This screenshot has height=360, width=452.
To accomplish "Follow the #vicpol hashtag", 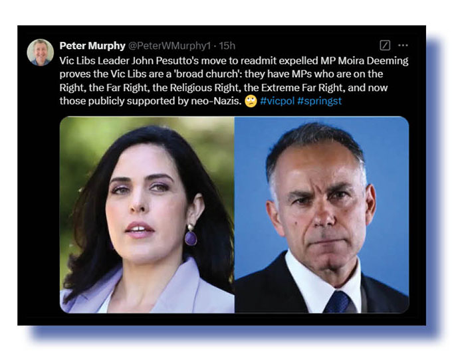I will (277, 101).
